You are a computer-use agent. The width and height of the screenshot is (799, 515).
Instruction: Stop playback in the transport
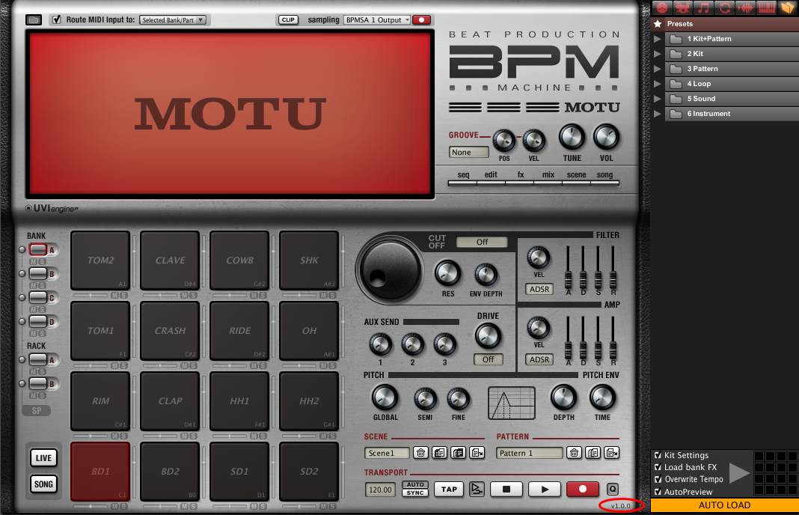(x=506, y=490)
